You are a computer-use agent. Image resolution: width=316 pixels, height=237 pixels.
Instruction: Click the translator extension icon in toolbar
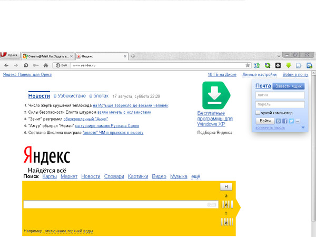click(x=257, y=65)
